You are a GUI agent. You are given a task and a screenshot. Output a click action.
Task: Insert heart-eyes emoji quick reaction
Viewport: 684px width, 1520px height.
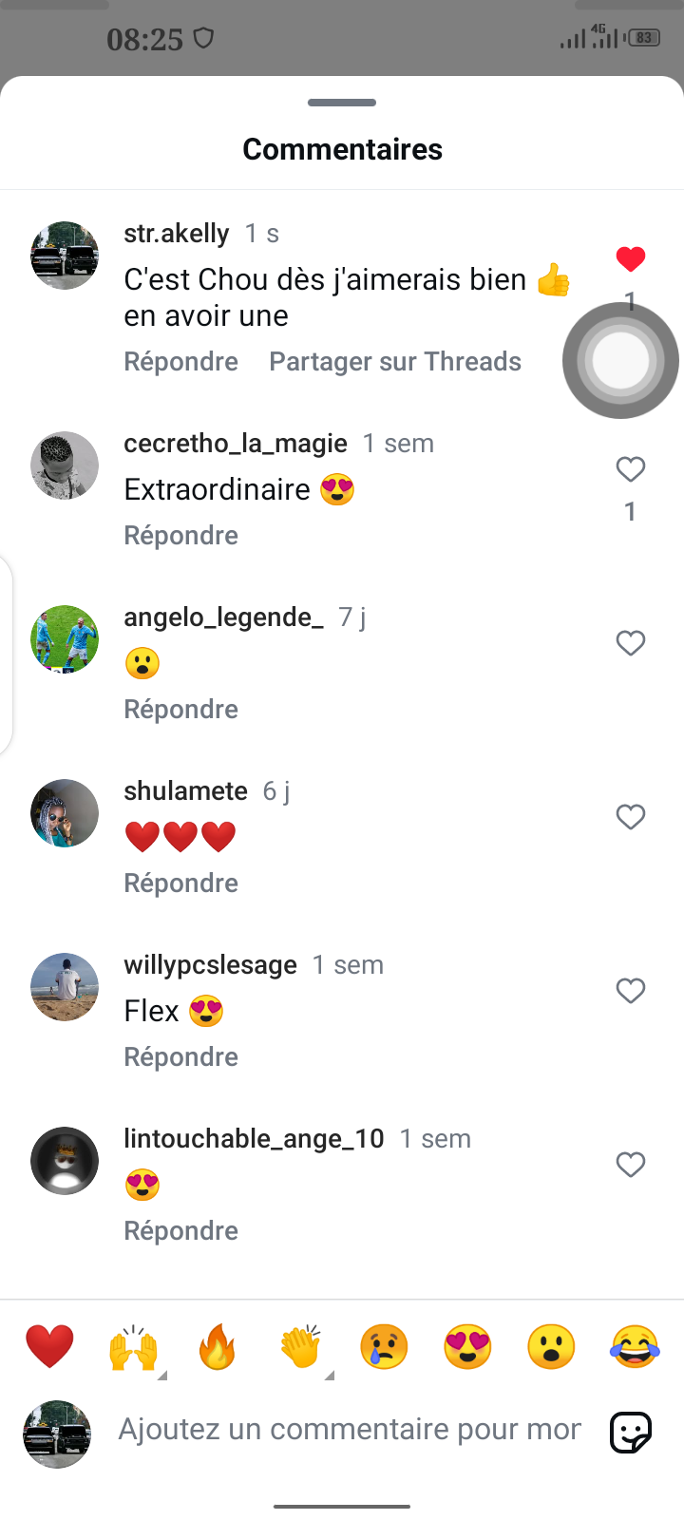pos(467,1347)
